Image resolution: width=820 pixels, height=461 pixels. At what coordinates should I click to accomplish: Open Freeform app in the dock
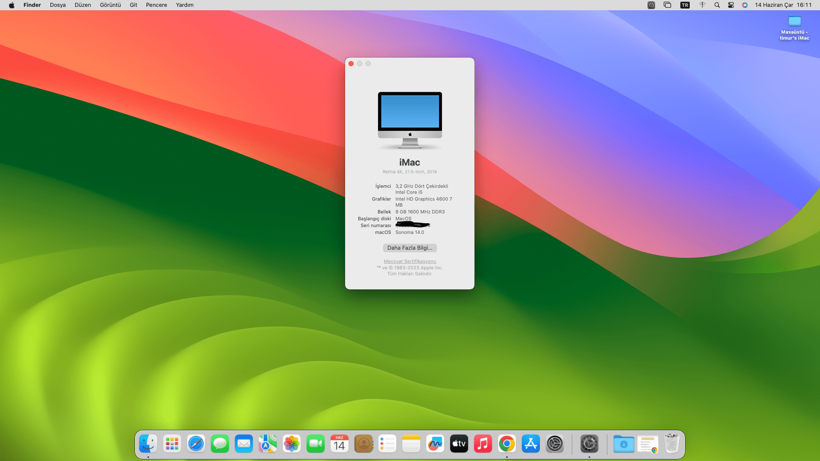coord(435,444)
